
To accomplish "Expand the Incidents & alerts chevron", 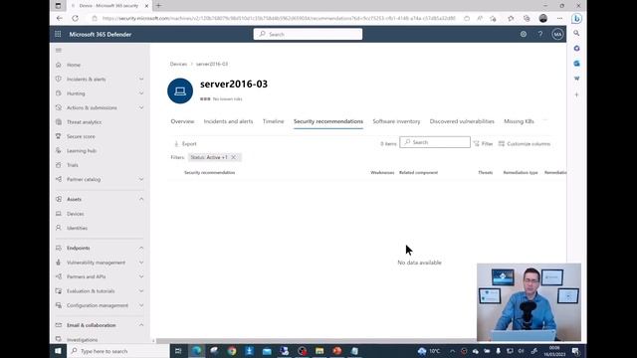I will point(141,80).
